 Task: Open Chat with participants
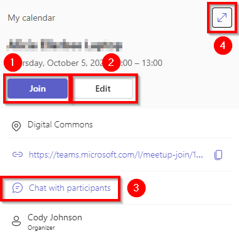point(70,188)
